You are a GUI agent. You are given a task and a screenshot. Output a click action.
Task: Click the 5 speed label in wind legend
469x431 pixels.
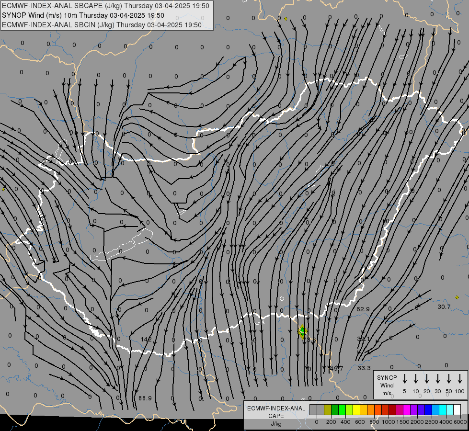point(404,391)
